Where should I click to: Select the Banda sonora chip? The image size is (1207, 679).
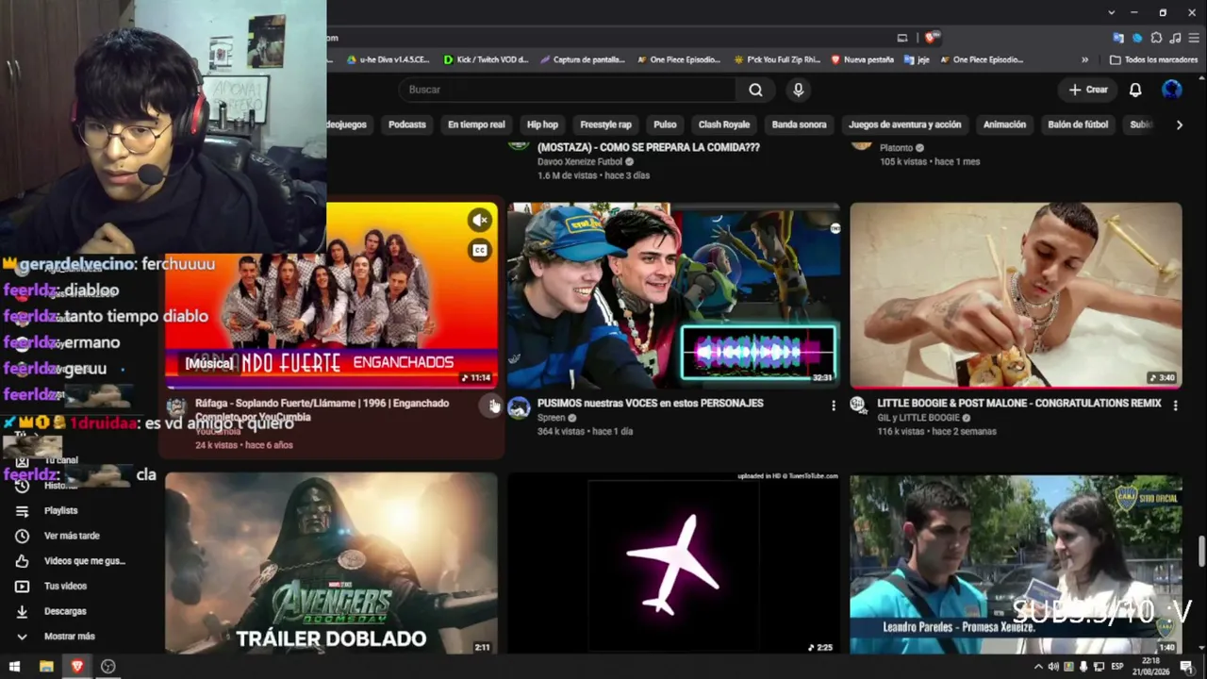(799, 124)
